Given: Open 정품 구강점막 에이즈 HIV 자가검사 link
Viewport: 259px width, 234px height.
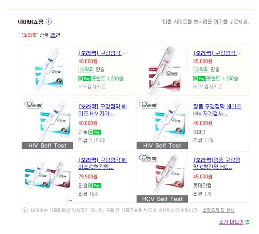Looking at the screenshot, I should (217, 110).
